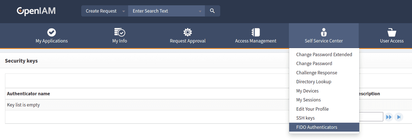Viewport: 412px width, 140px height.
Task: Select FIDO Authenticators menu item
Action: [x=317, y=127]
